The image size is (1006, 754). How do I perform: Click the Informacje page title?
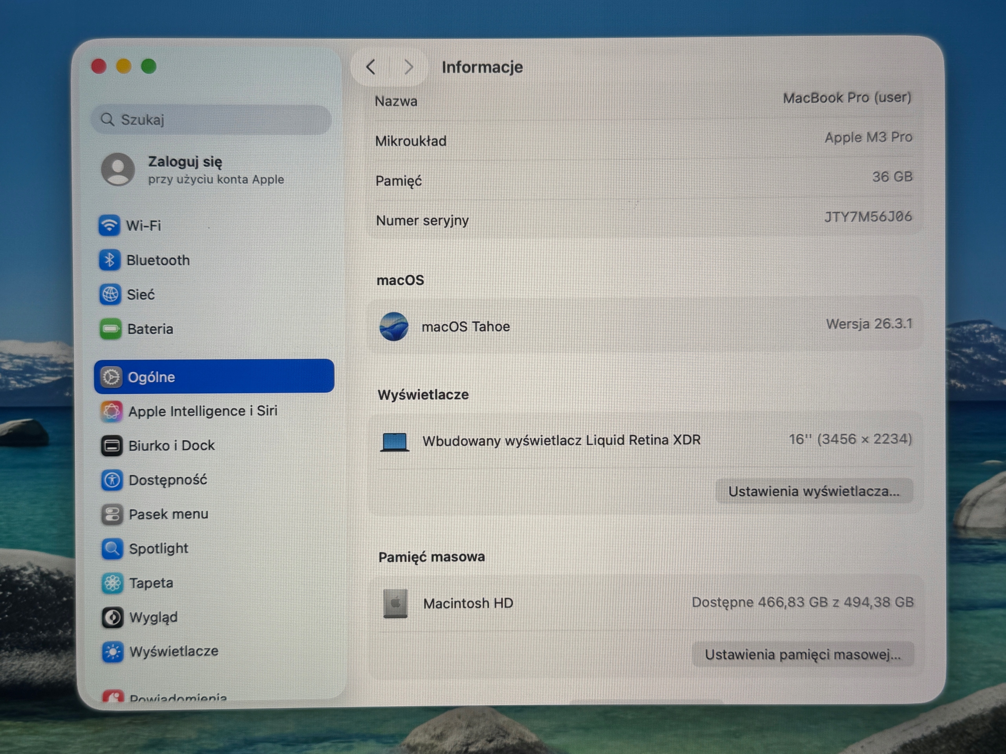pyautogui.click(x=482, y=67)
